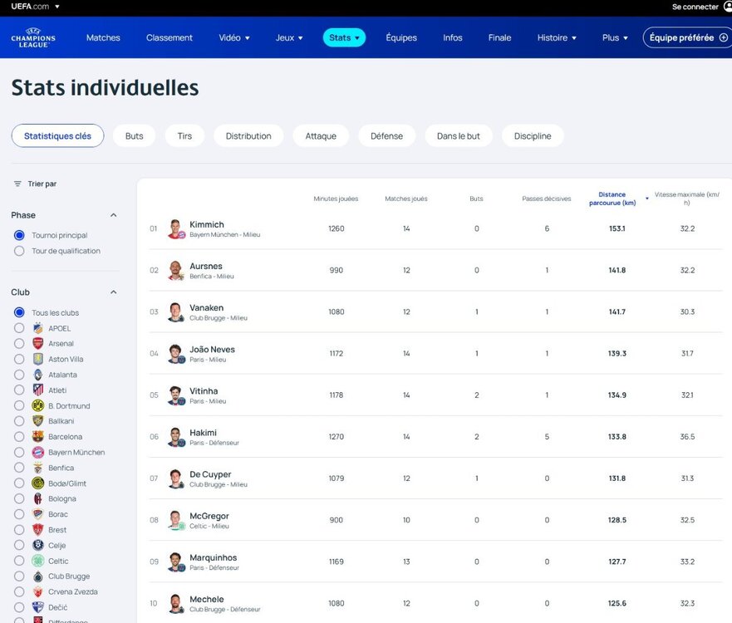
Task: Collapse the Phase filter section
Action: [114, 215]
